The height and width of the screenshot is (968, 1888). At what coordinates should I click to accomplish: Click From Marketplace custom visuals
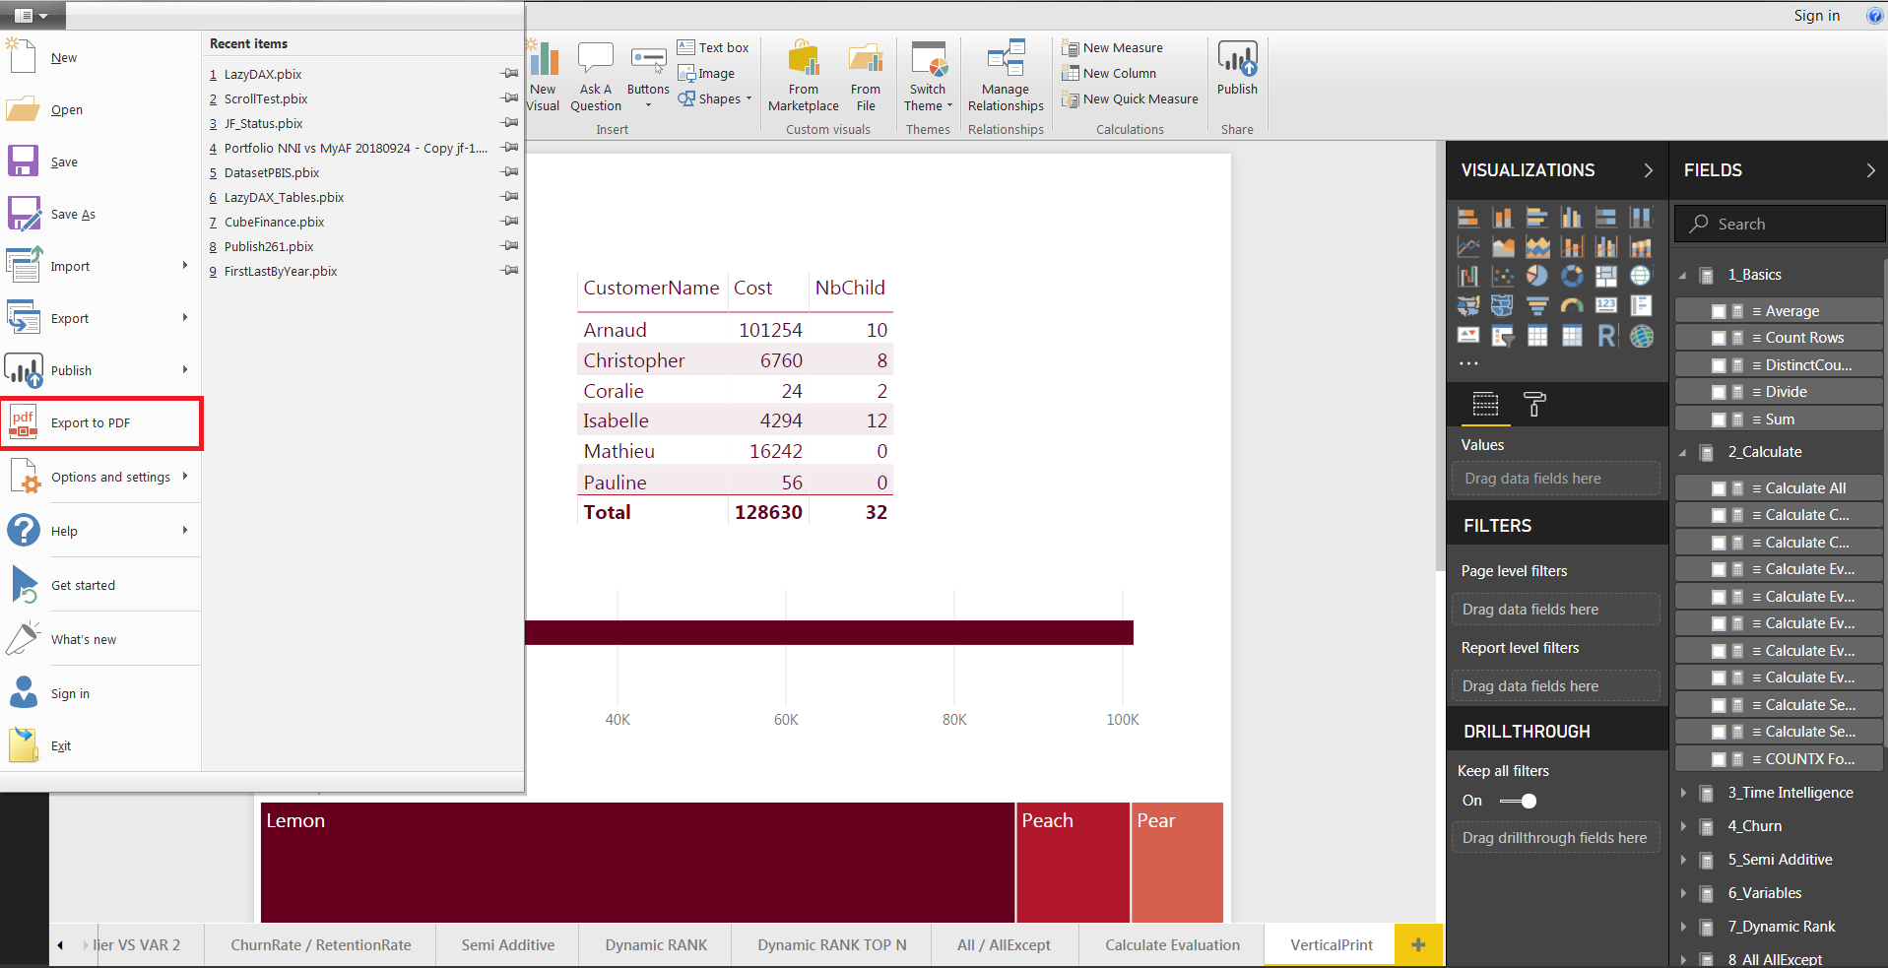tap(804, 77)
